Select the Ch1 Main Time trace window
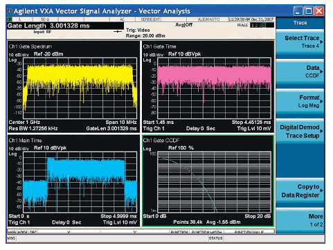 coord(73,181)
